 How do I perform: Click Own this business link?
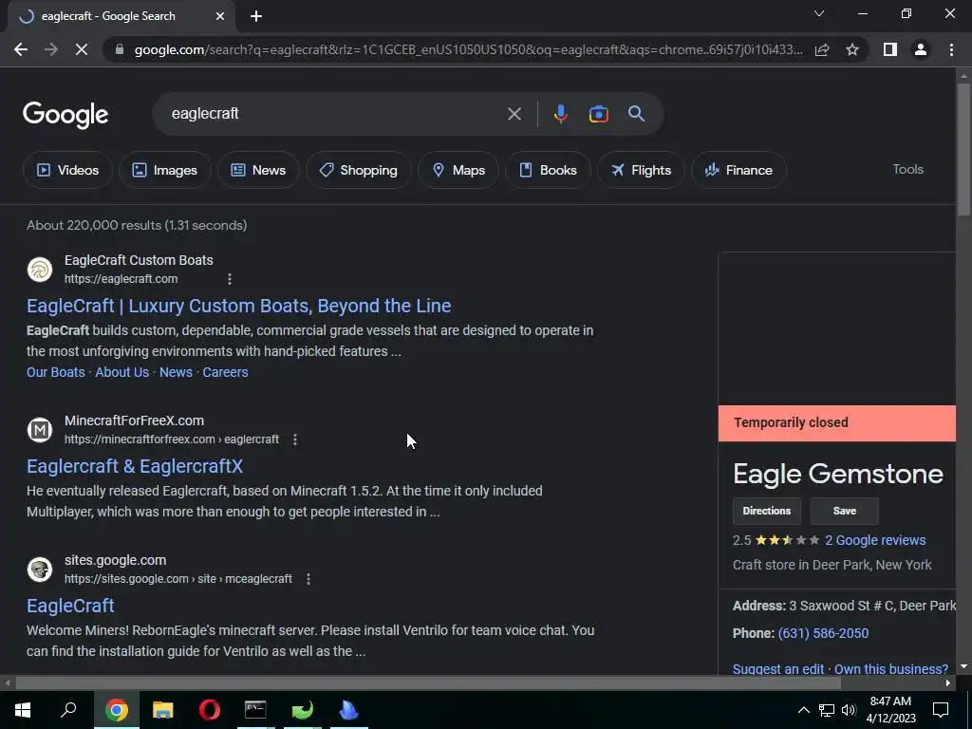pyautogui.click(x=890, y=669)
